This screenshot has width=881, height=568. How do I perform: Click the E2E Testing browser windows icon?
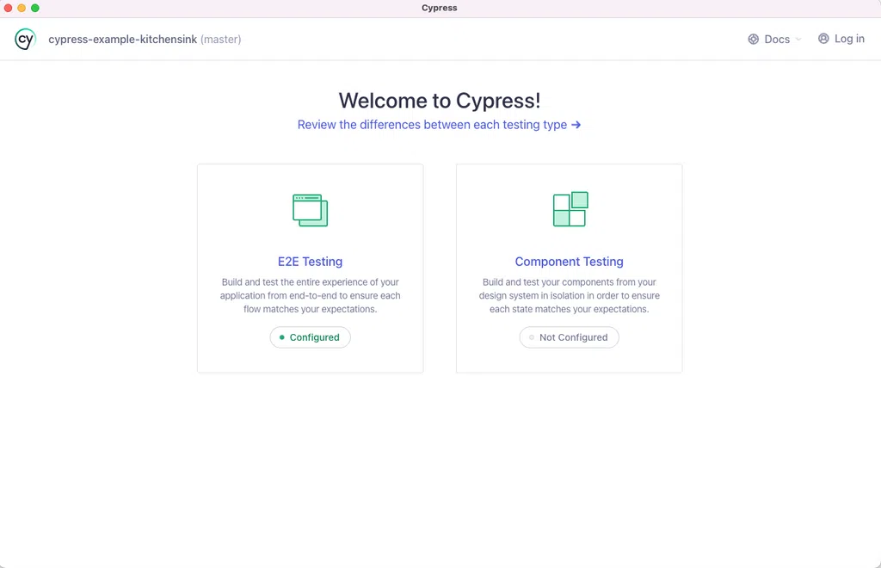tap(310, 210)
